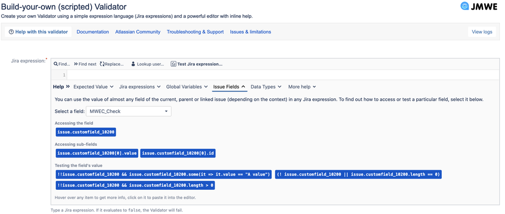Viewport: 505px width, 214px height.
Task: Click Find in editor toolbar
Action: (x=62, y=64)
